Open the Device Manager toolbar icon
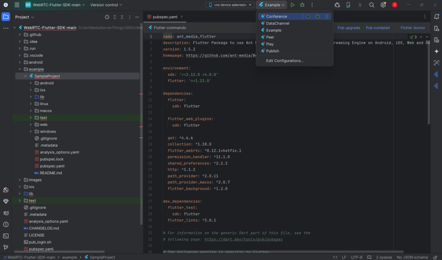442x260 pixels. (348, 5)
